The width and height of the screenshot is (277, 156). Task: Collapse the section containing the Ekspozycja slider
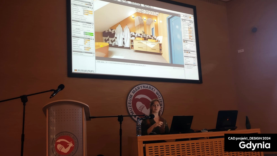93,39
